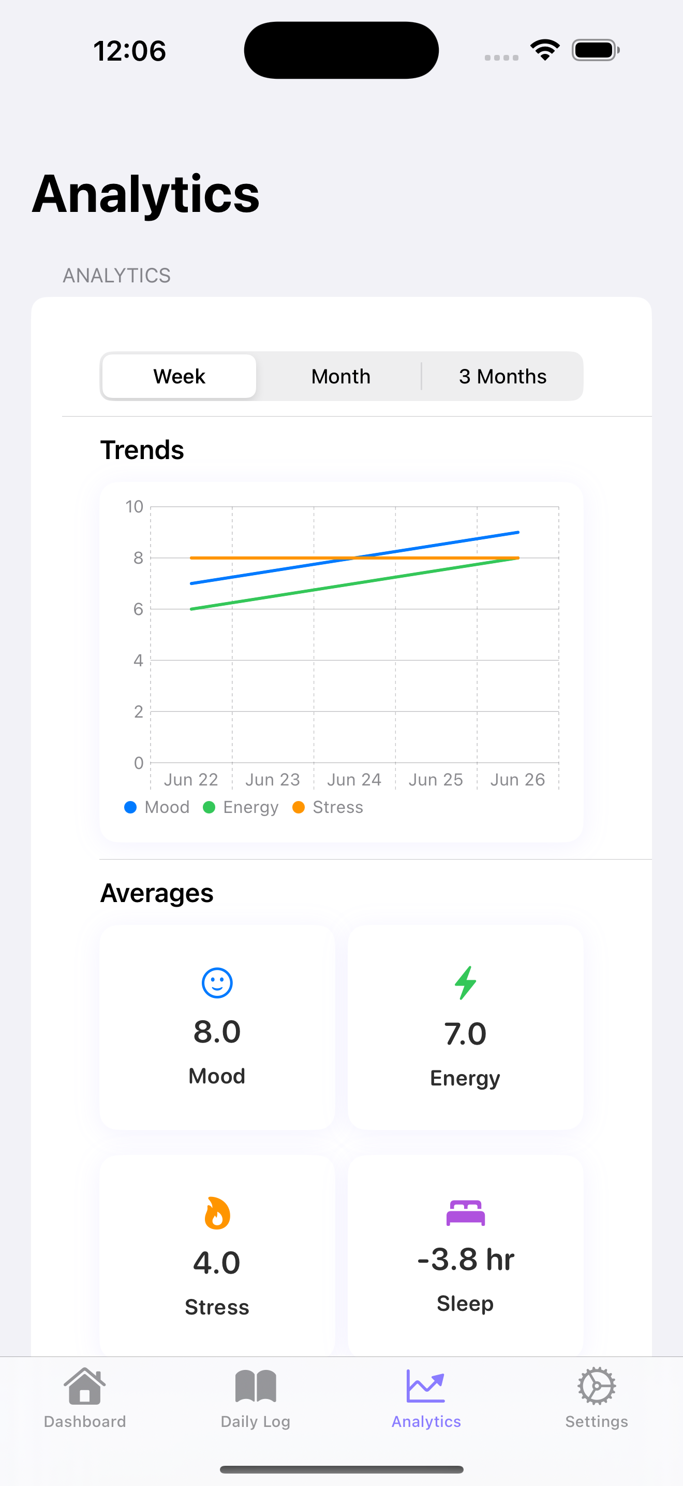Switch range to Month
Image resolution: width=683 pixels, height=1486 pixels.
(341, 376)
